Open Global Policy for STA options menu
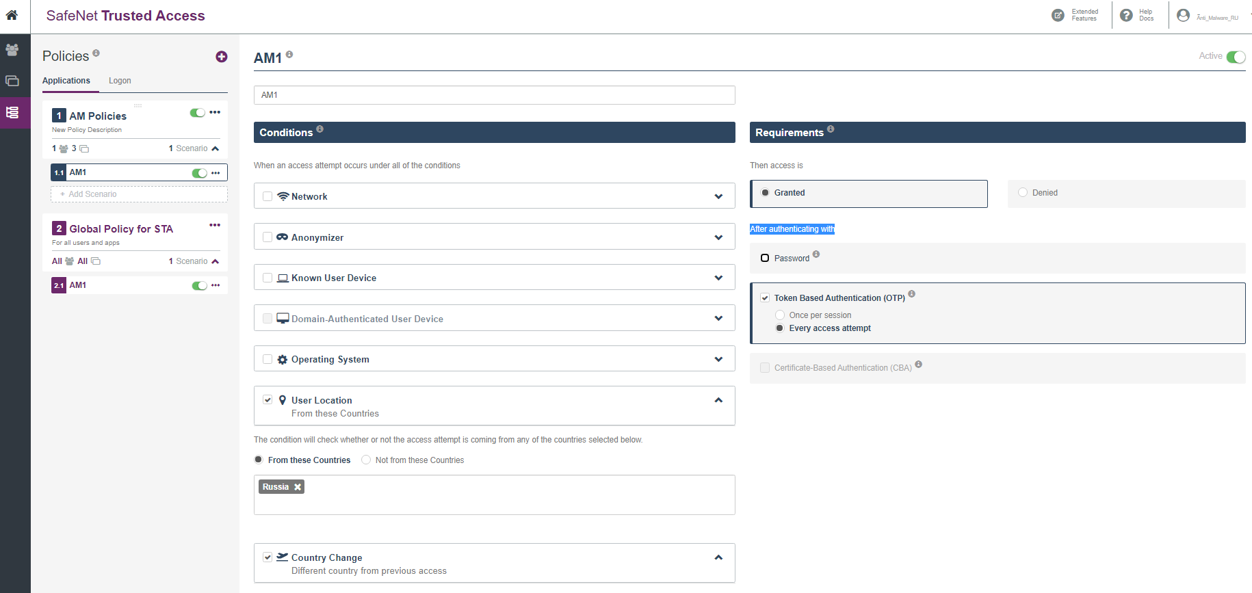Image resolution: width=1252 pixels, height=593 pixels. pos(215,225)
